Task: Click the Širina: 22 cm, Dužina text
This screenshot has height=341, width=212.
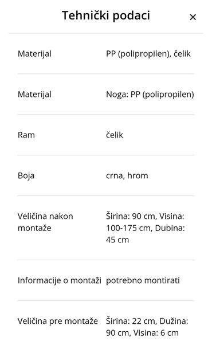Action: click(147, 321)
